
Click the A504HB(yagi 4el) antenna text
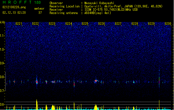point(98,13)
